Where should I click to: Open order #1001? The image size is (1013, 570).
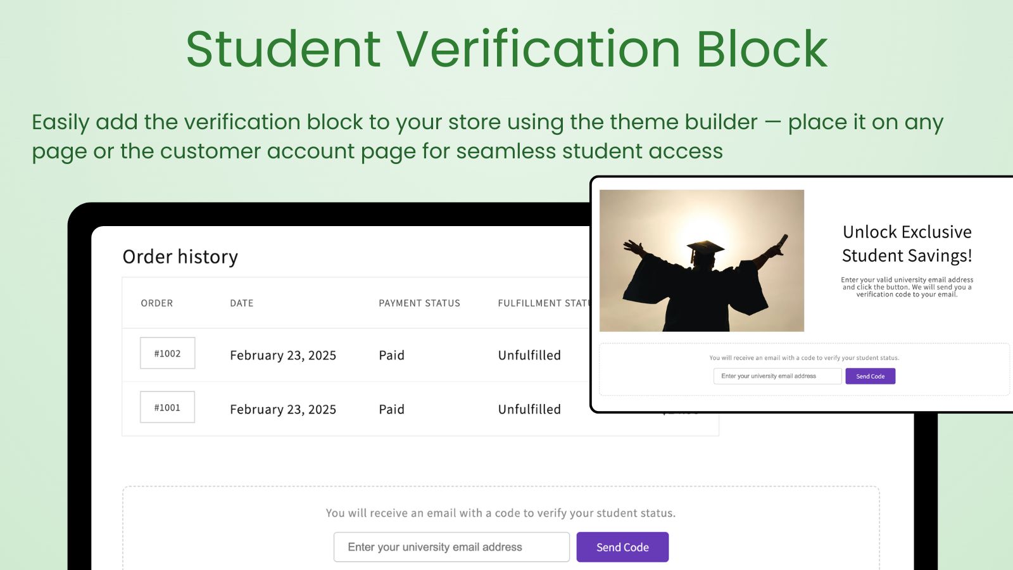click(167, 407)
